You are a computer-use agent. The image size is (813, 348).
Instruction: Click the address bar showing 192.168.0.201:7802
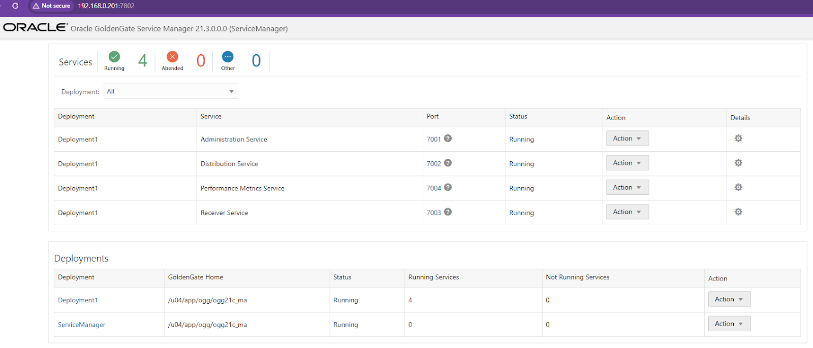tap(106, 6)
